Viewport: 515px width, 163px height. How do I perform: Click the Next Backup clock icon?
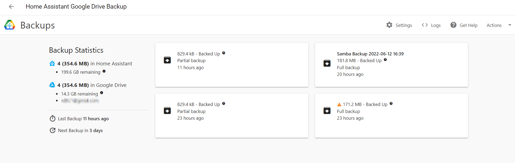coord(52,130)
